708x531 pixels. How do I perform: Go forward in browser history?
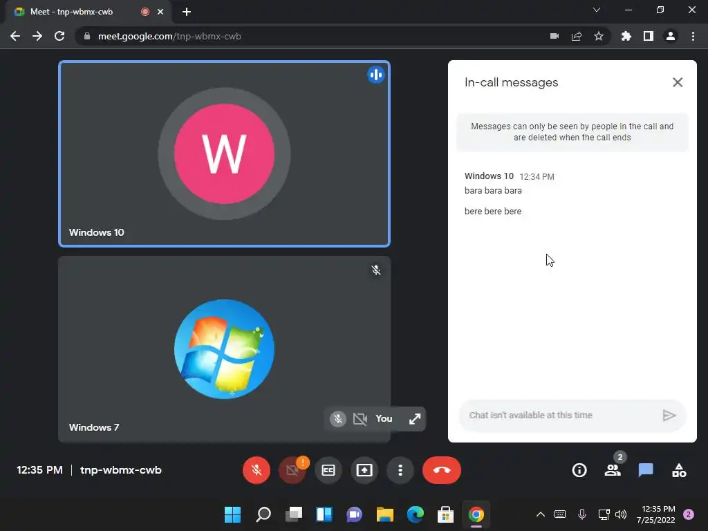37,36
